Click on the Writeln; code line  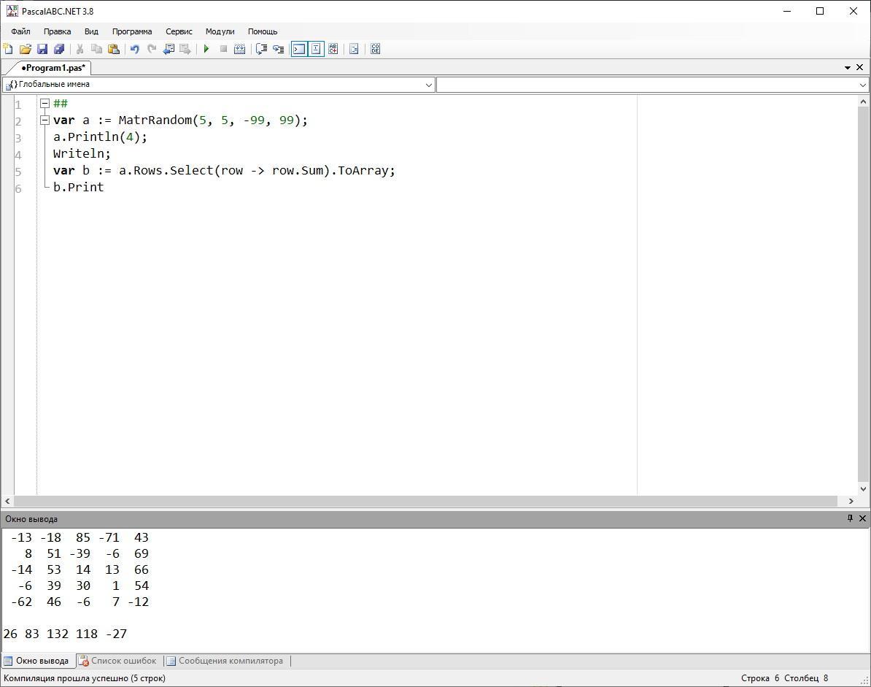click(82, 154)
